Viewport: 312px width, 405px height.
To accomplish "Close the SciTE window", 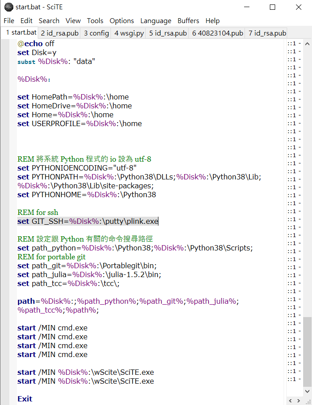I will 299,7.
